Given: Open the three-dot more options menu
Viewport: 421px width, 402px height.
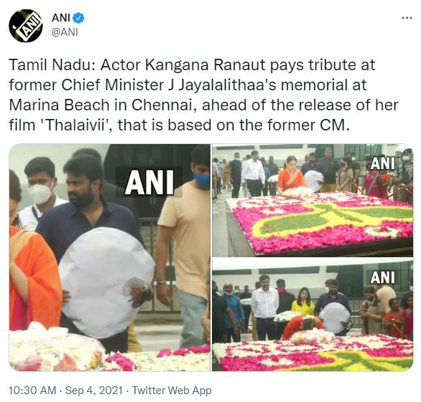Looking at the screenshot, I should (x=407, y=18).
